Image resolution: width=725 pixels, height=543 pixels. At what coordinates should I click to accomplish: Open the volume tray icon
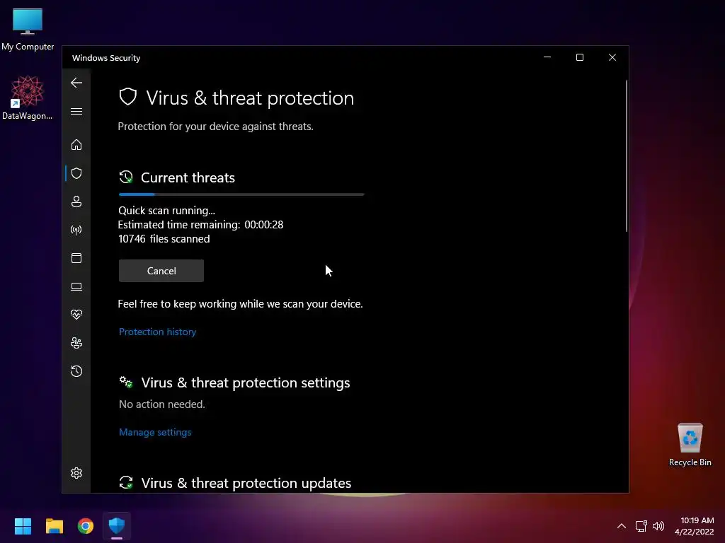[658, 526]
